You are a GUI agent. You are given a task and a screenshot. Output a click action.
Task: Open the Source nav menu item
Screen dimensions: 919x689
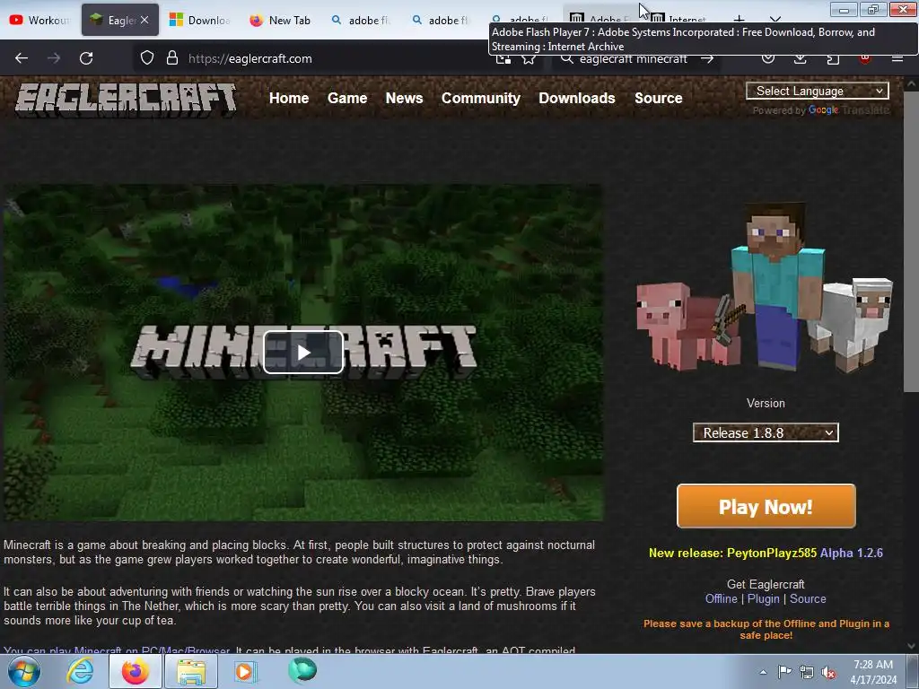click(x=659, y=99)
